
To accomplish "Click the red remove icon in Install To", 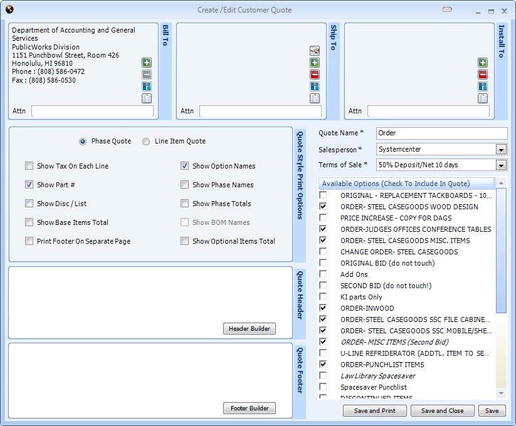I will click(483, 75).
